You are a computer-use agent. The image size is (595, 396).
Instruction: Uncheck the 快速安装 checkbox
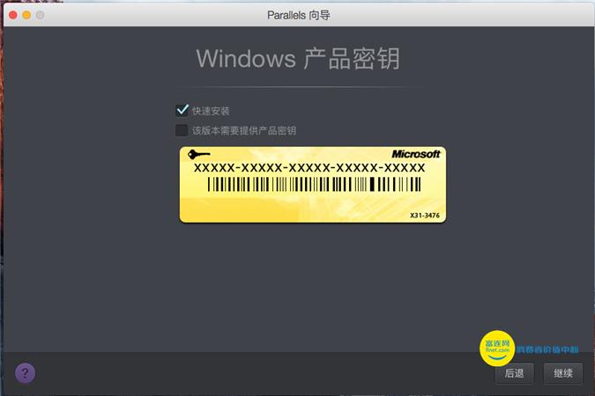(182, 111)
